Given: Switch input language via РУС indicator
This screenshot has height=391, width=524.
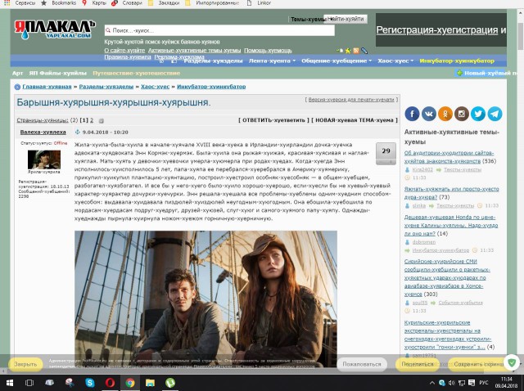Looking at the screenshot, I should [484, 383].
